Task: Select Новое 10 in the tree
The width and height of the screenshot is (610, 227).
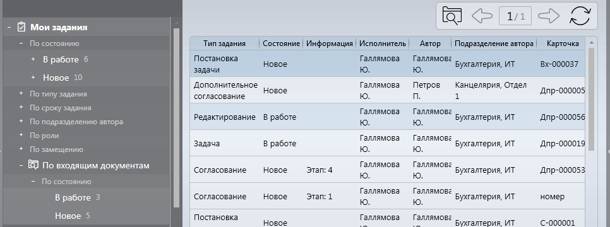Action: [x=63, y=78]
